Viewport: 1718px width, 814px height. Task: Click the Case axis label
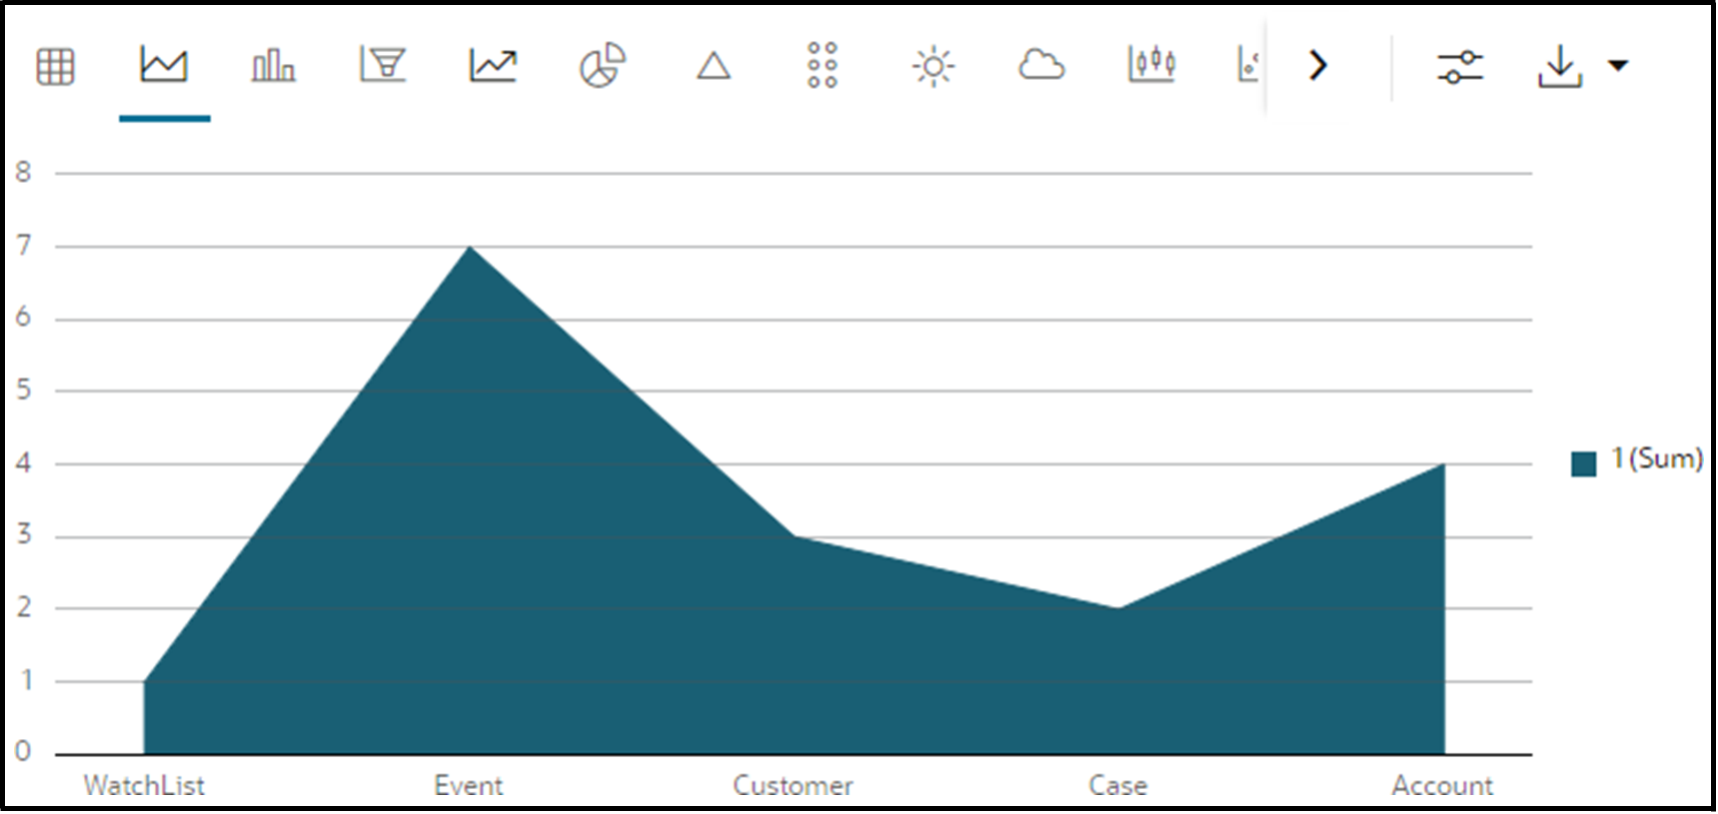(x=1118, y=786)
